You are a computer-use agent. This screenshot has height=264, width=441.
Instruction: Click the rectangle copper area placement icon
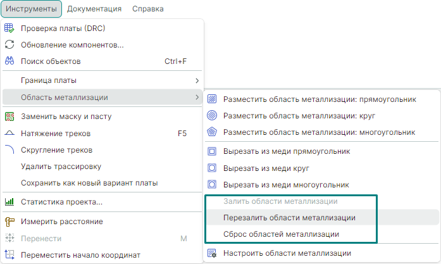212,99
